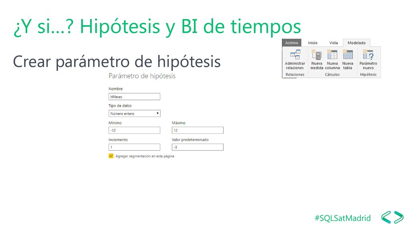The height and width of the screenshot is (230, 410).
Task: Add a Nueva columna via the ribbon
Action: pyautogui.click(x=332, y=59)
